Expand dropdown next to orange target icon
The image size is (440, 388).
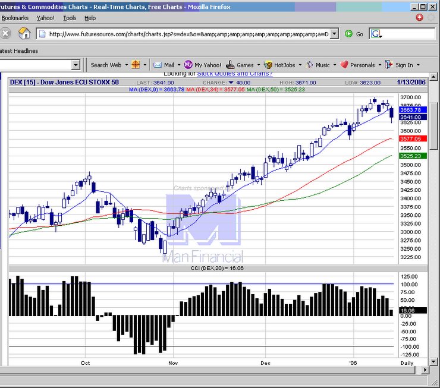[x=145, y=65]
